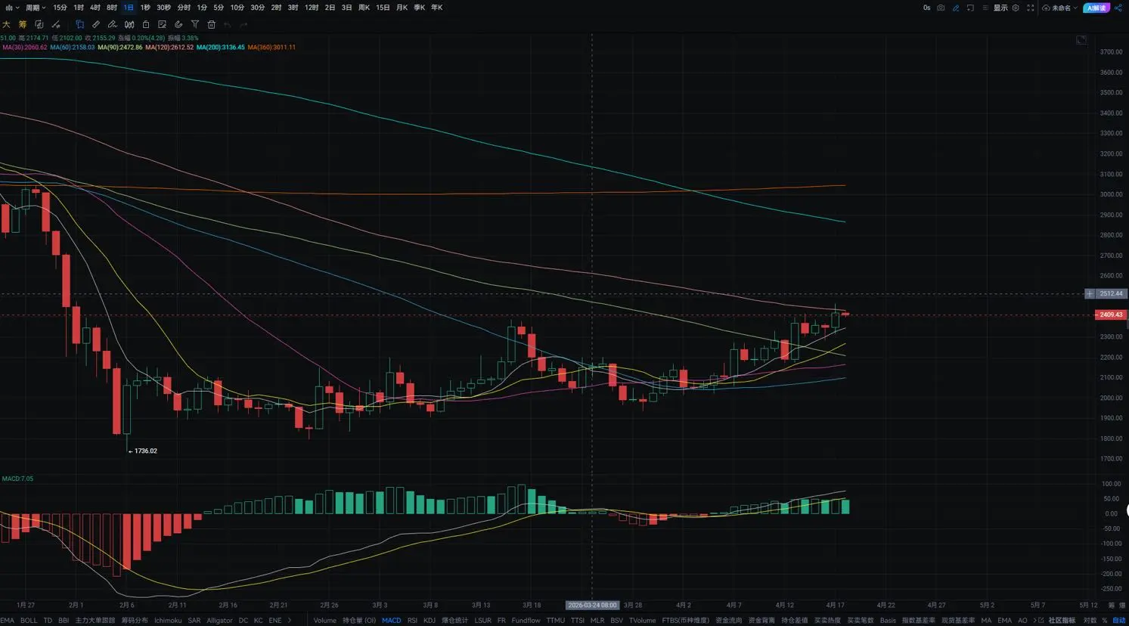The width and height of the screenshot is (1129, 626).
Task: Open the note annotation tool
Action: [162, 25]
